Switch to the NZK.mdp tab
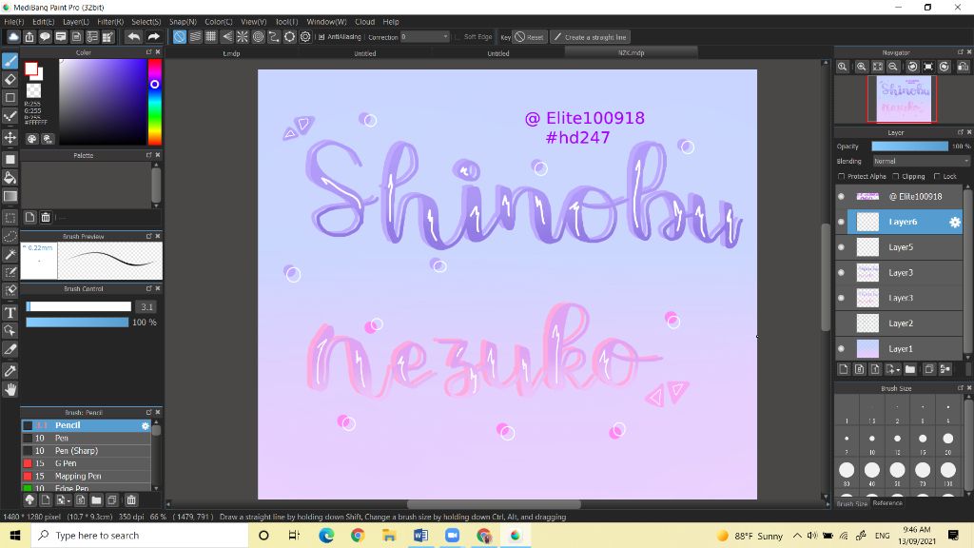This screenshot has width=974, height=548. tap(632, 53)
